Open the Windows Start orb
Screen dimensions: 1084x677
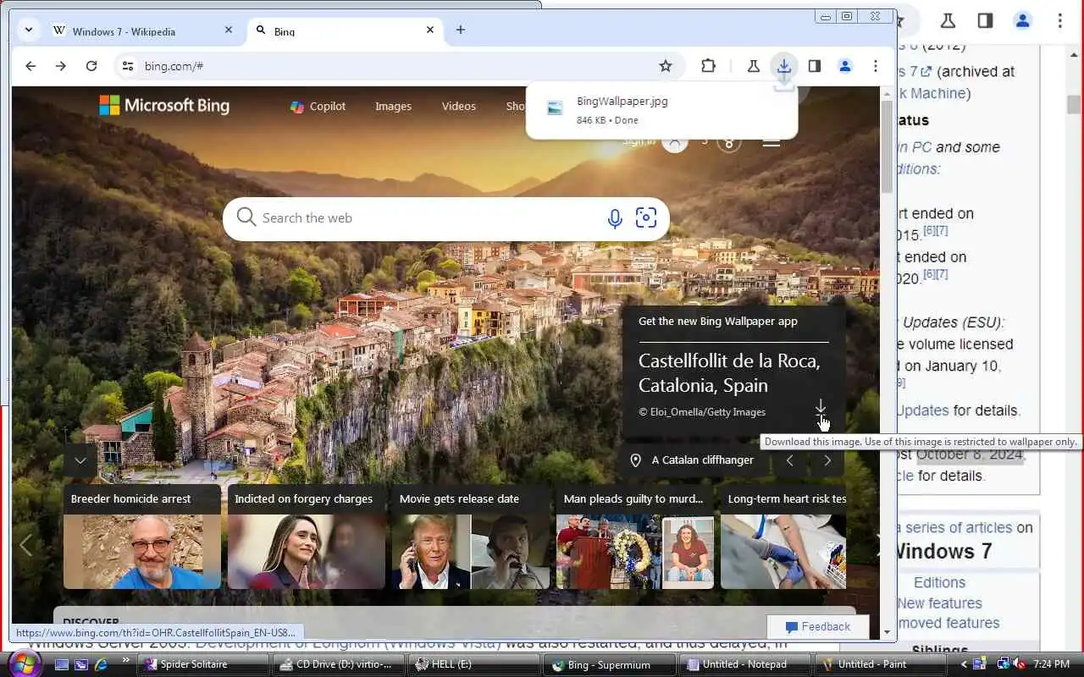pyautogui.click(x=23, y=663)
